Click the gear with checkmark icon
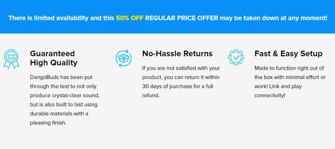335x149 pixels. click(236, 58)
